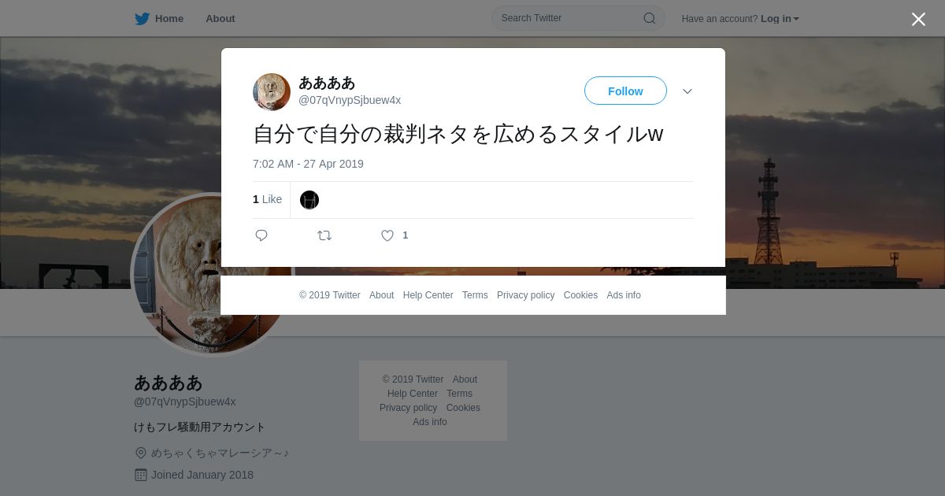Image resolution: width=945 pixels, height=496 pixels.
Task: Like the tweet with heart icon
Action: click(x=387, y=235)
